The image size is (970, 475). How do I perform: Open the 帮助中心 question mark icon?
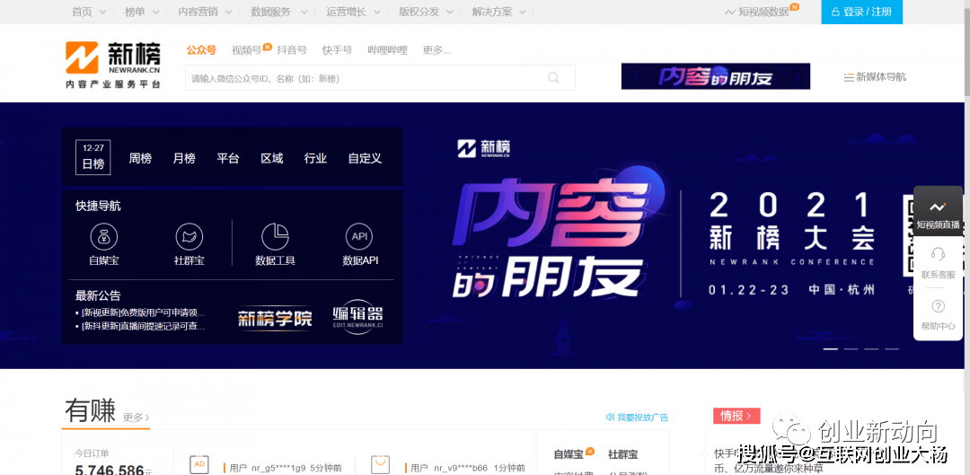pyautogui.click(x=938, y=306)
